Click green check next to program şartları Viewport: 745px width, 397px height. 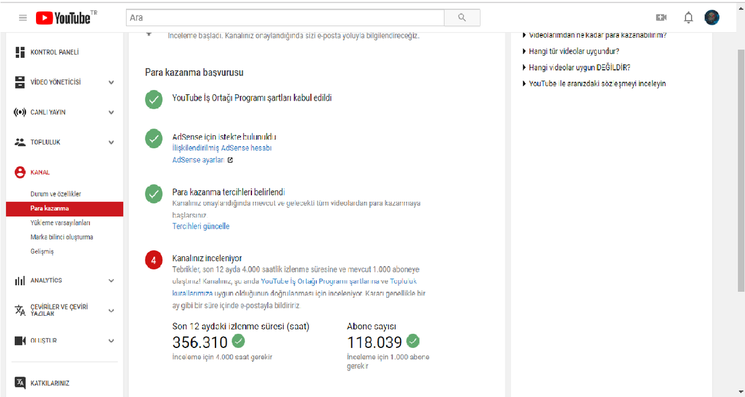tap(154, 100)
